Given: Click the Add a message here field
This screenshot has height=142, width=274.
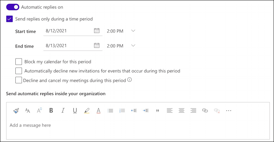Looking at the screenshot, I should (138, 125).
